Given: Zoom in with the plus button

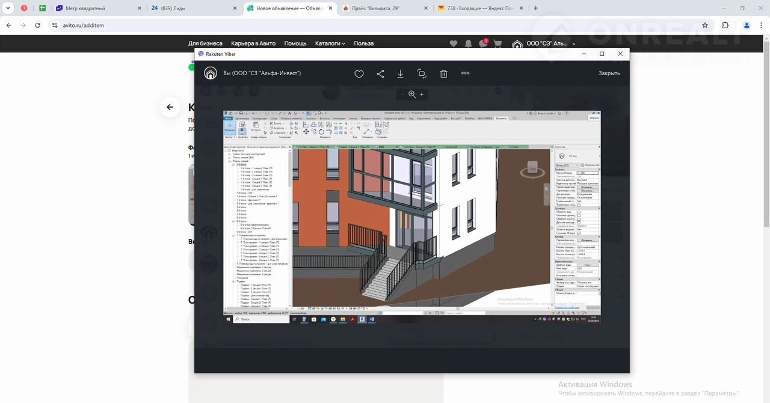Looking at the screenshot, I should point(422,94).
